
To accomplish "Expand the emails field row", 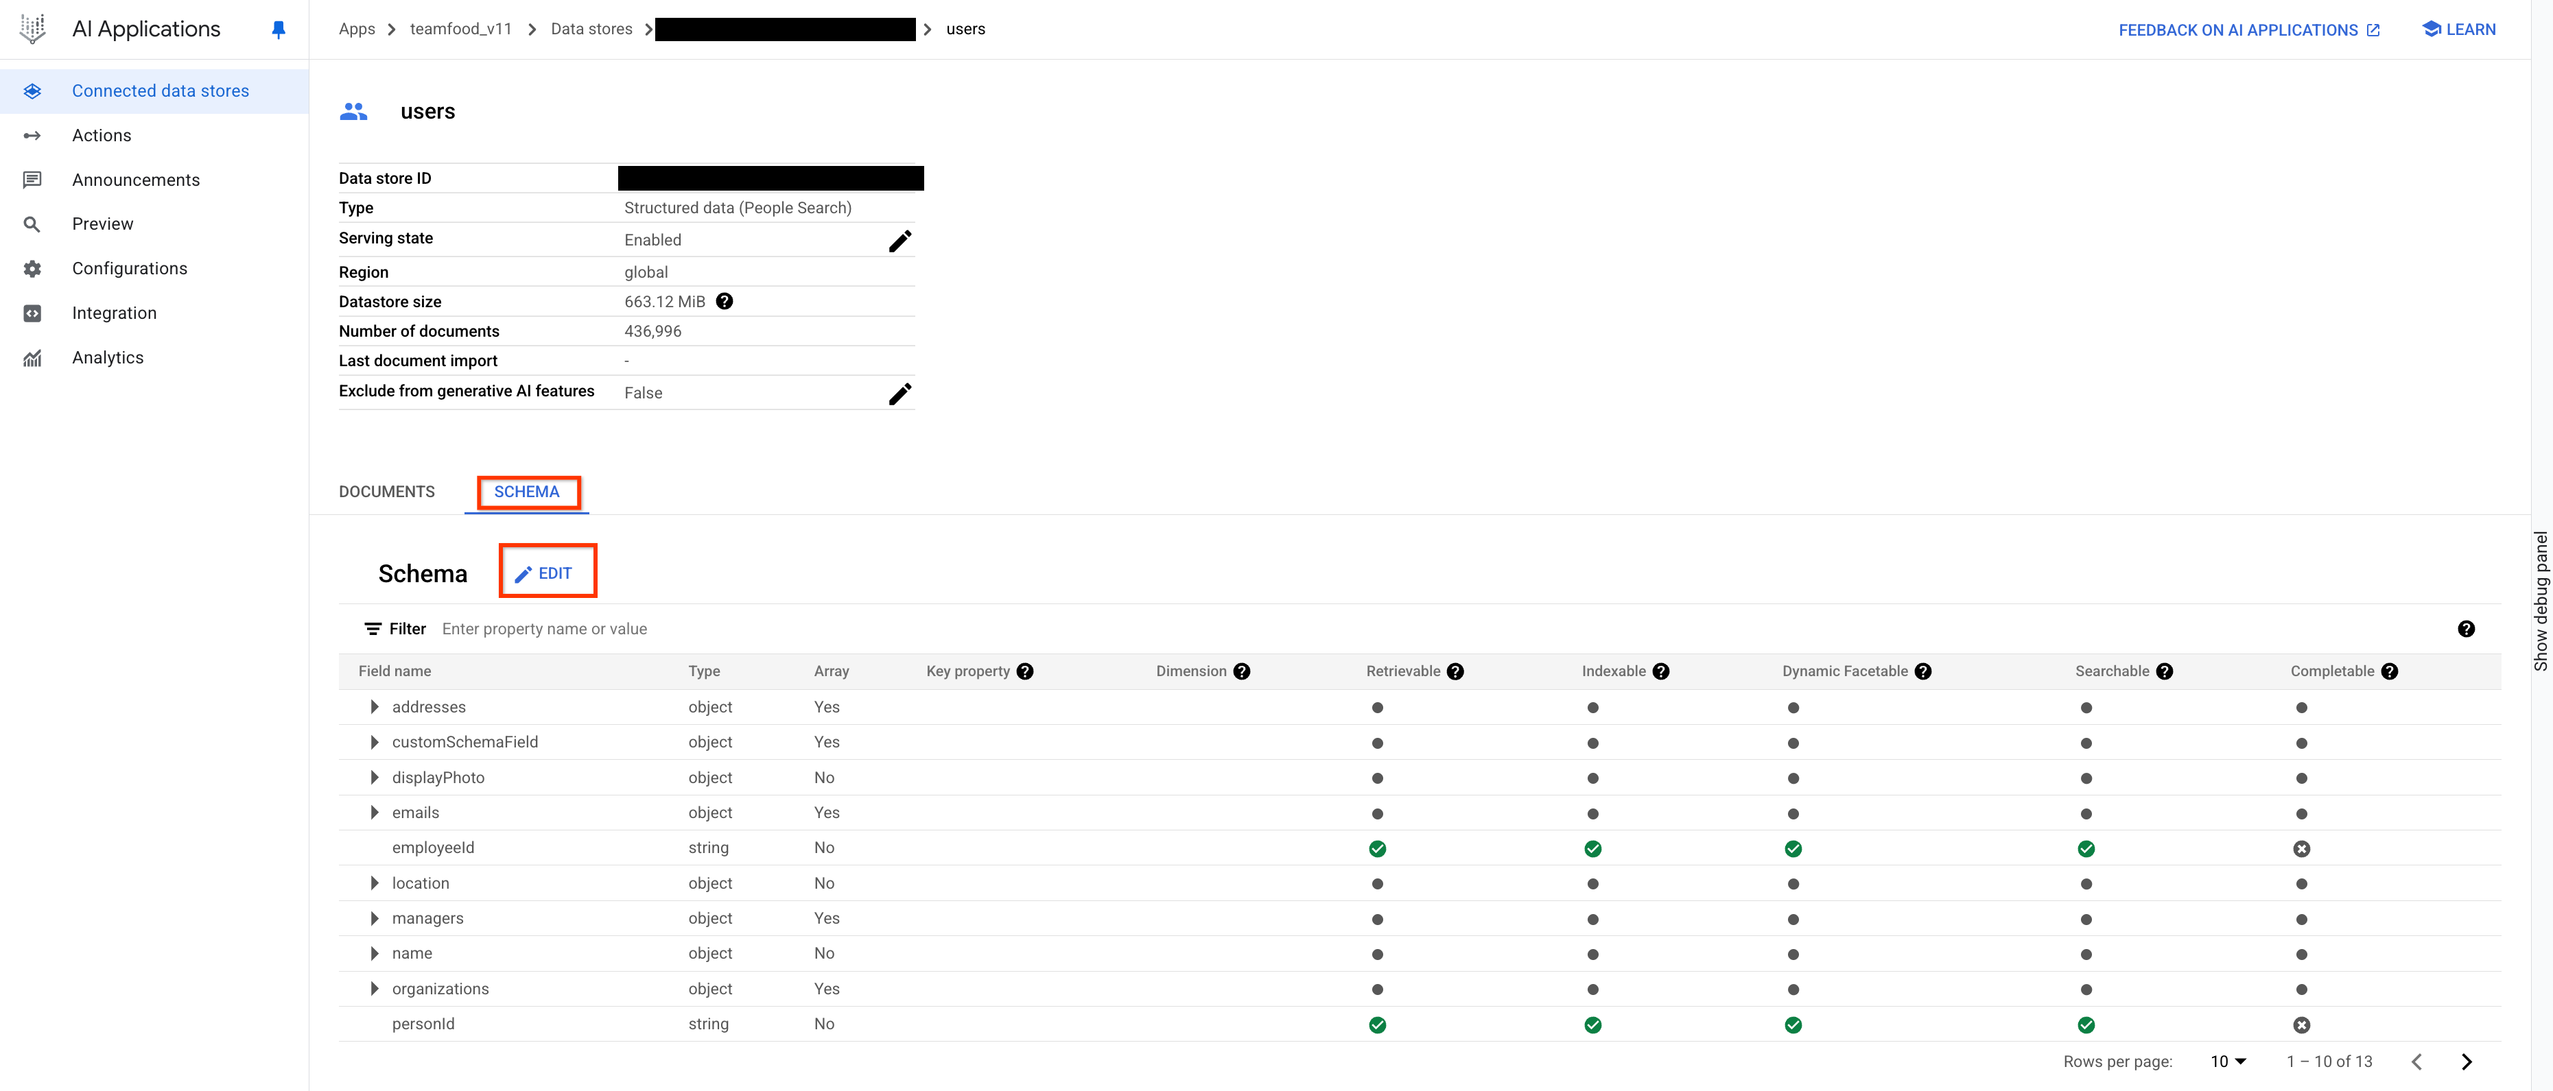I will (375, 813).
